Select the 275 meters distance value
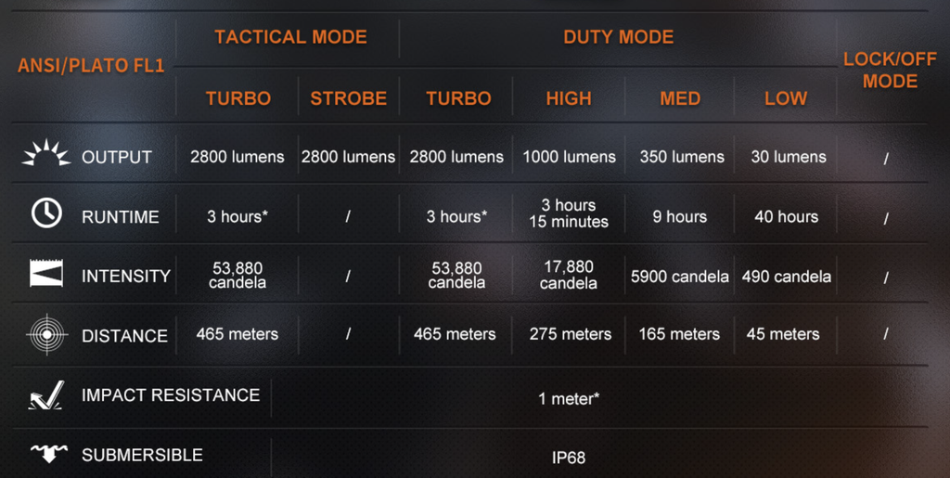Screen dimensions: 950x478 (x=571, y=334)
